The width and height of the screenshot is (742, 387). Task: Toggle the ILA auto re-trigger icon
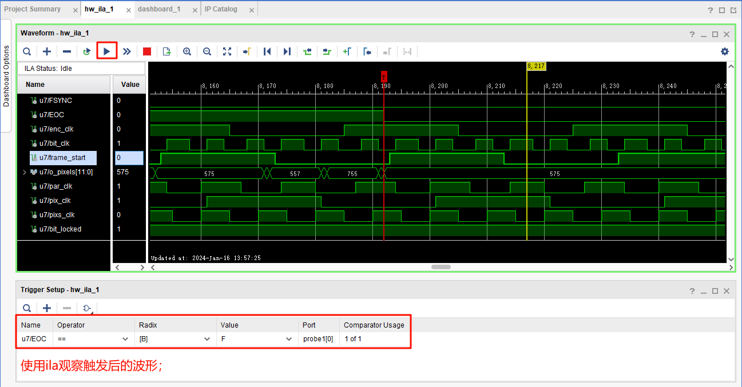click(x=87, y=51)
